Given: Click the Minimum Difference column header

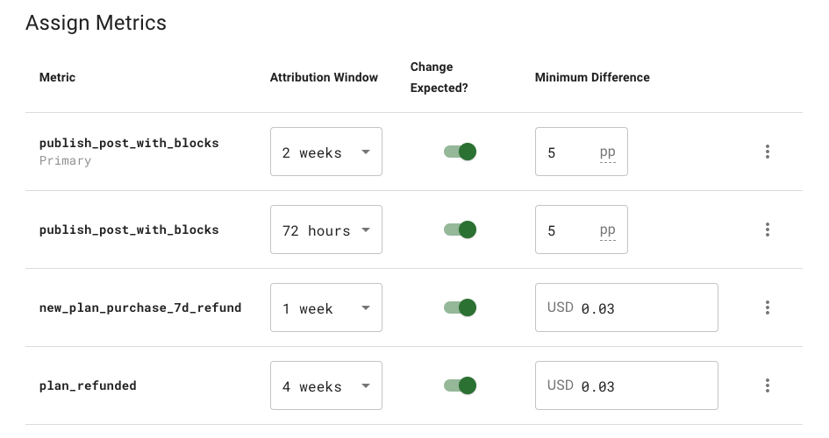Looking at the screenshot, I should pos(592,78).
